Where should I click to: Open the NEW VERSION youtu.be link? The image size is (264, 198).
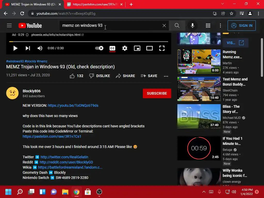73,105
